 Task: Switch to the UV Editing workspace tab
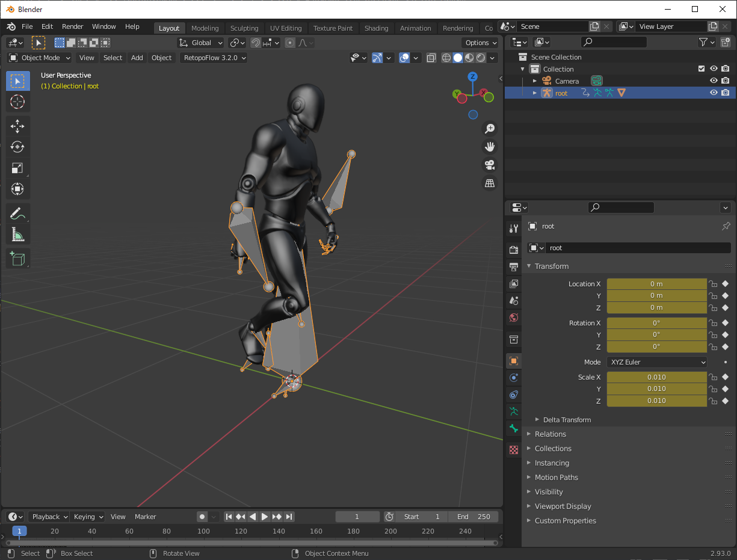click(286, 28)
